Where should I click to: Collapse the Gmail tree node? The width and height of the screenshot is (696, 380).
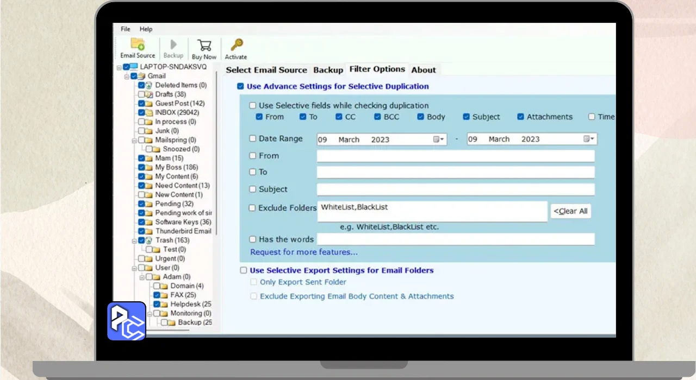[x=127, y=77]
